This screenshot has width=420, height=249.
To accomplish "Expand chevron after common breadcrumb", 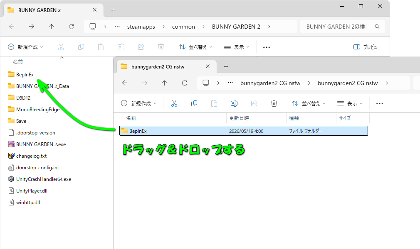I will tap(203, 27).
